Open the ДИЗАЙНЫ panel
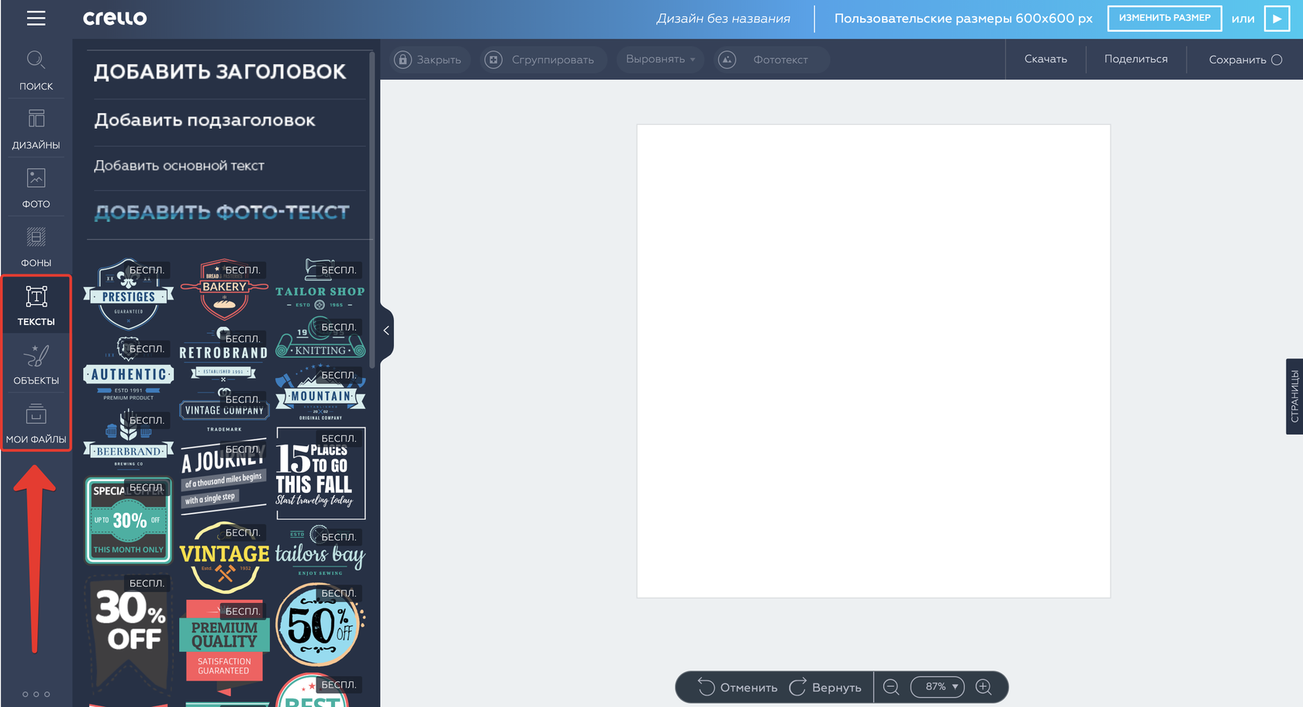This screenshot has height=707, width=1303. 36,130
